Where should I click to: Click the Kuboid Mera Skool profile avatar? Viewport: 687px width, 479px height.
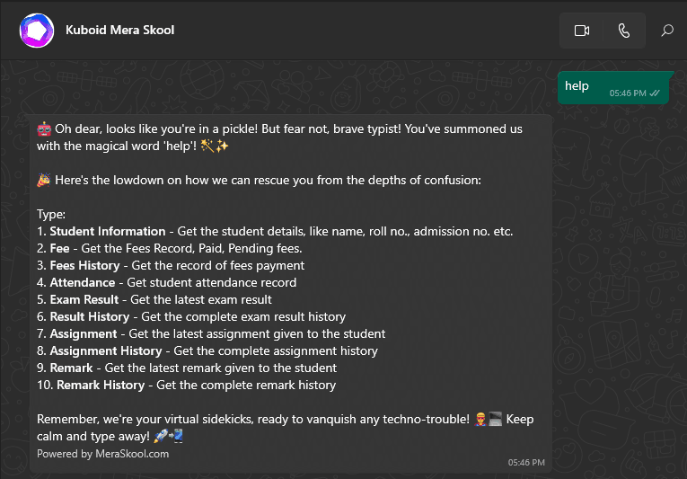37,31
